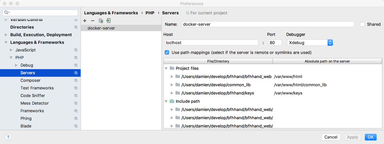Screen dimensions: 384x144
Task: Click the import server icon
Action: 109,21
